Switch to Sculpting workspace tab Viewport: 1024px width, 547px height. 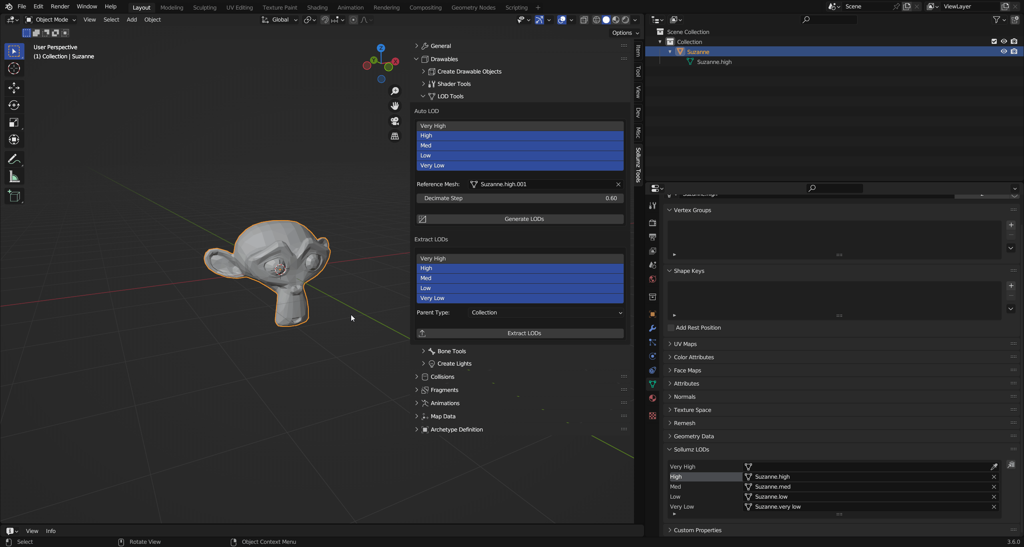tap(204, 8)
